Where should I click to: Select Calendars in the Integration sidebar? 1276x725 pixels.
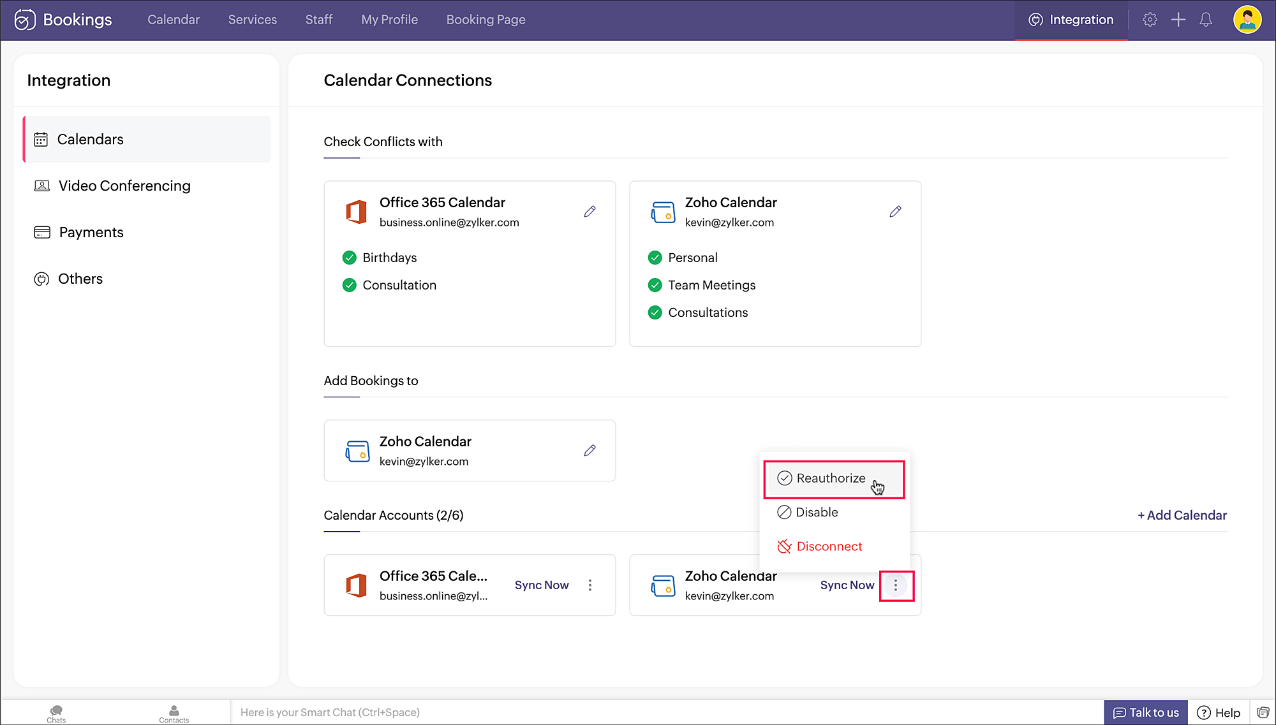point(147,139)
